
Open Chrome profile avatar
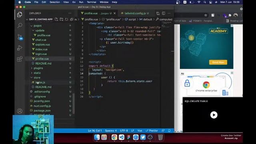coord(236,15)
